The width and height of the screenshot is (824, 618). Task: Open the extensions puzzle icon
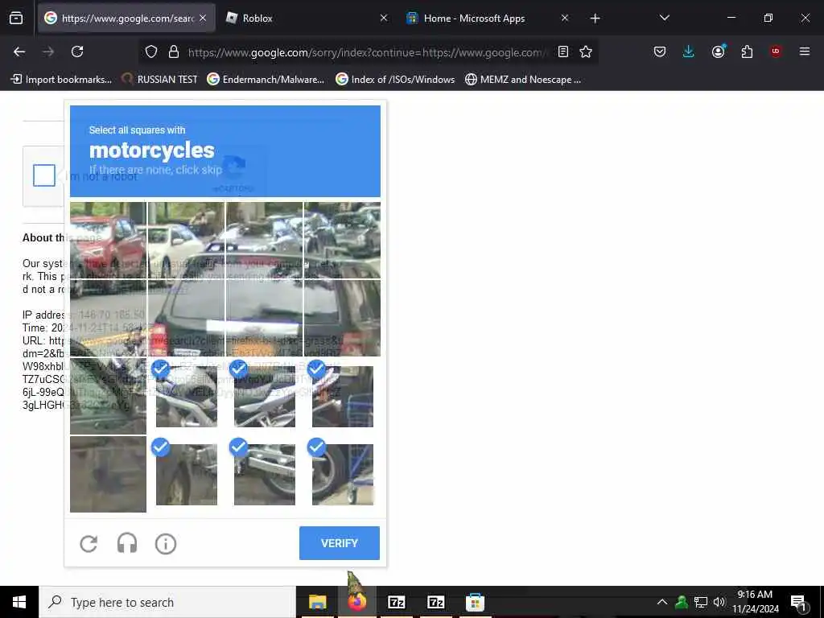tap(747, 51)
